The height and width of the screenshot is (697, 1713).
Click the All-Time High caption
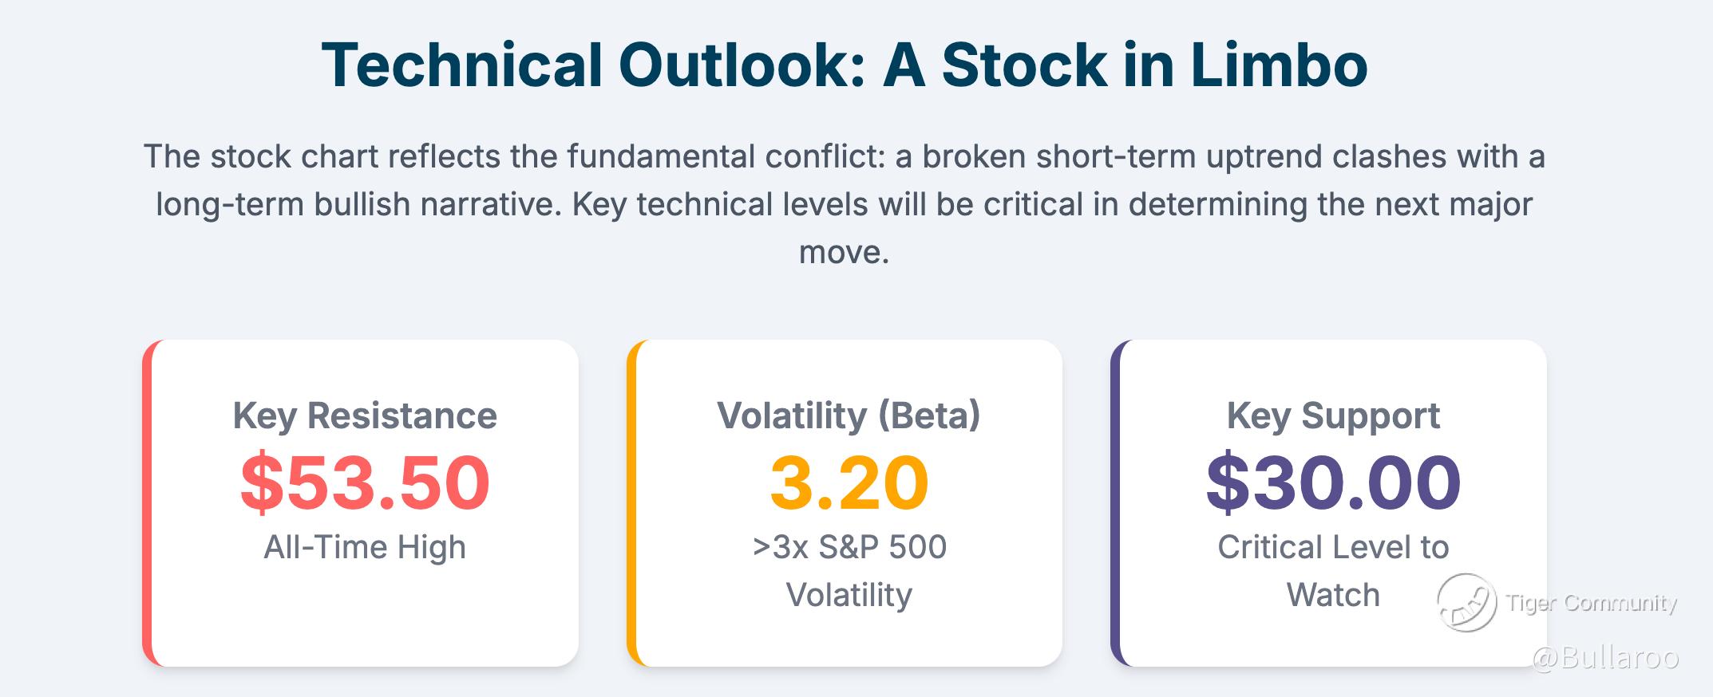pyautogui.click(x=365, y=547)
